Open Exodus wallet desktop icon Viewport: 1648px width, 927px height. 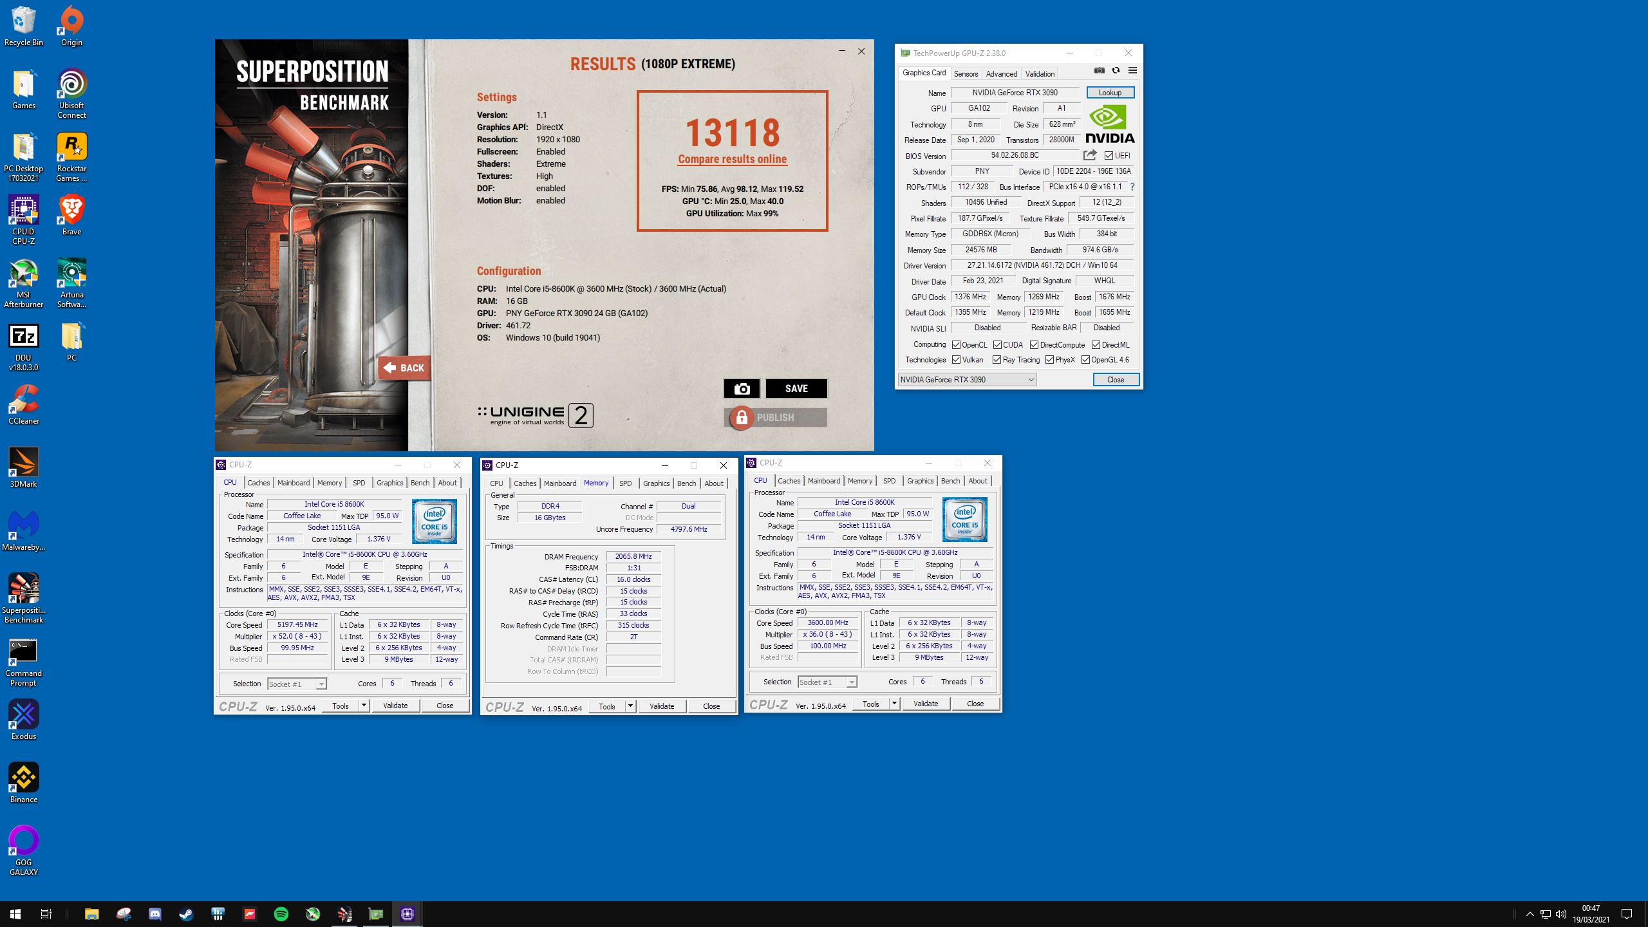(24, 720)
